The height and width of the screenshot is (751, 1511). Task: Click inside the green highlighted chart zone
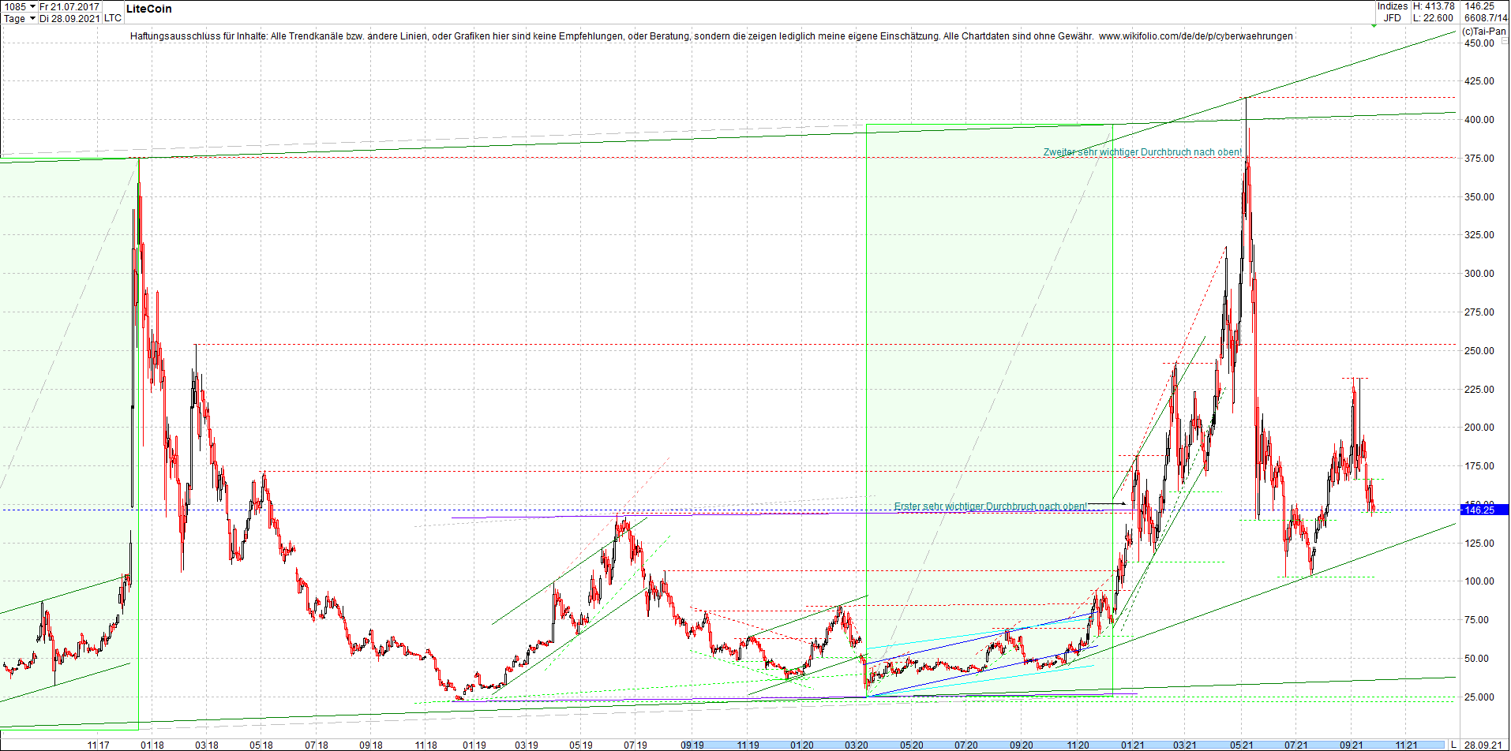coord(987,316)
